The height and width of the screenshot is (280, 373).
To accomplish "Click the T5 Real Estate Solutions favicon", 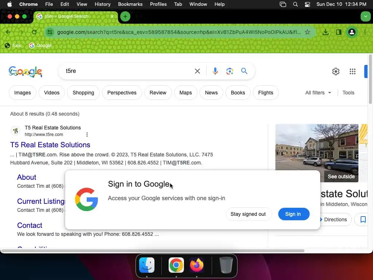I will pyautogui.click(x=16, y=131).
